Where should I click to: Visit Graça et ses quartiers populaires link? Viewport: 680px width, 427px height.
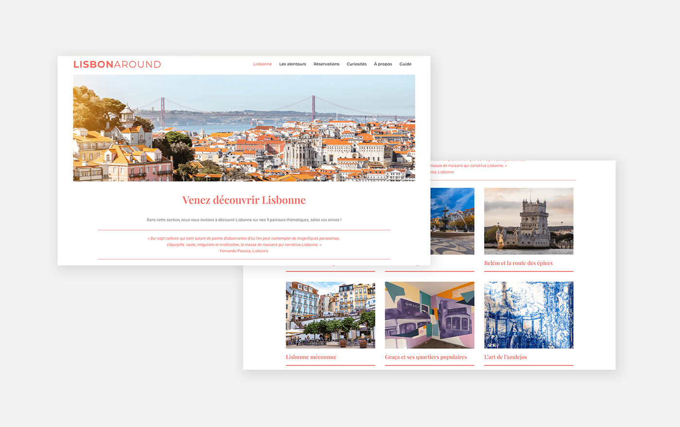[425, 357]
